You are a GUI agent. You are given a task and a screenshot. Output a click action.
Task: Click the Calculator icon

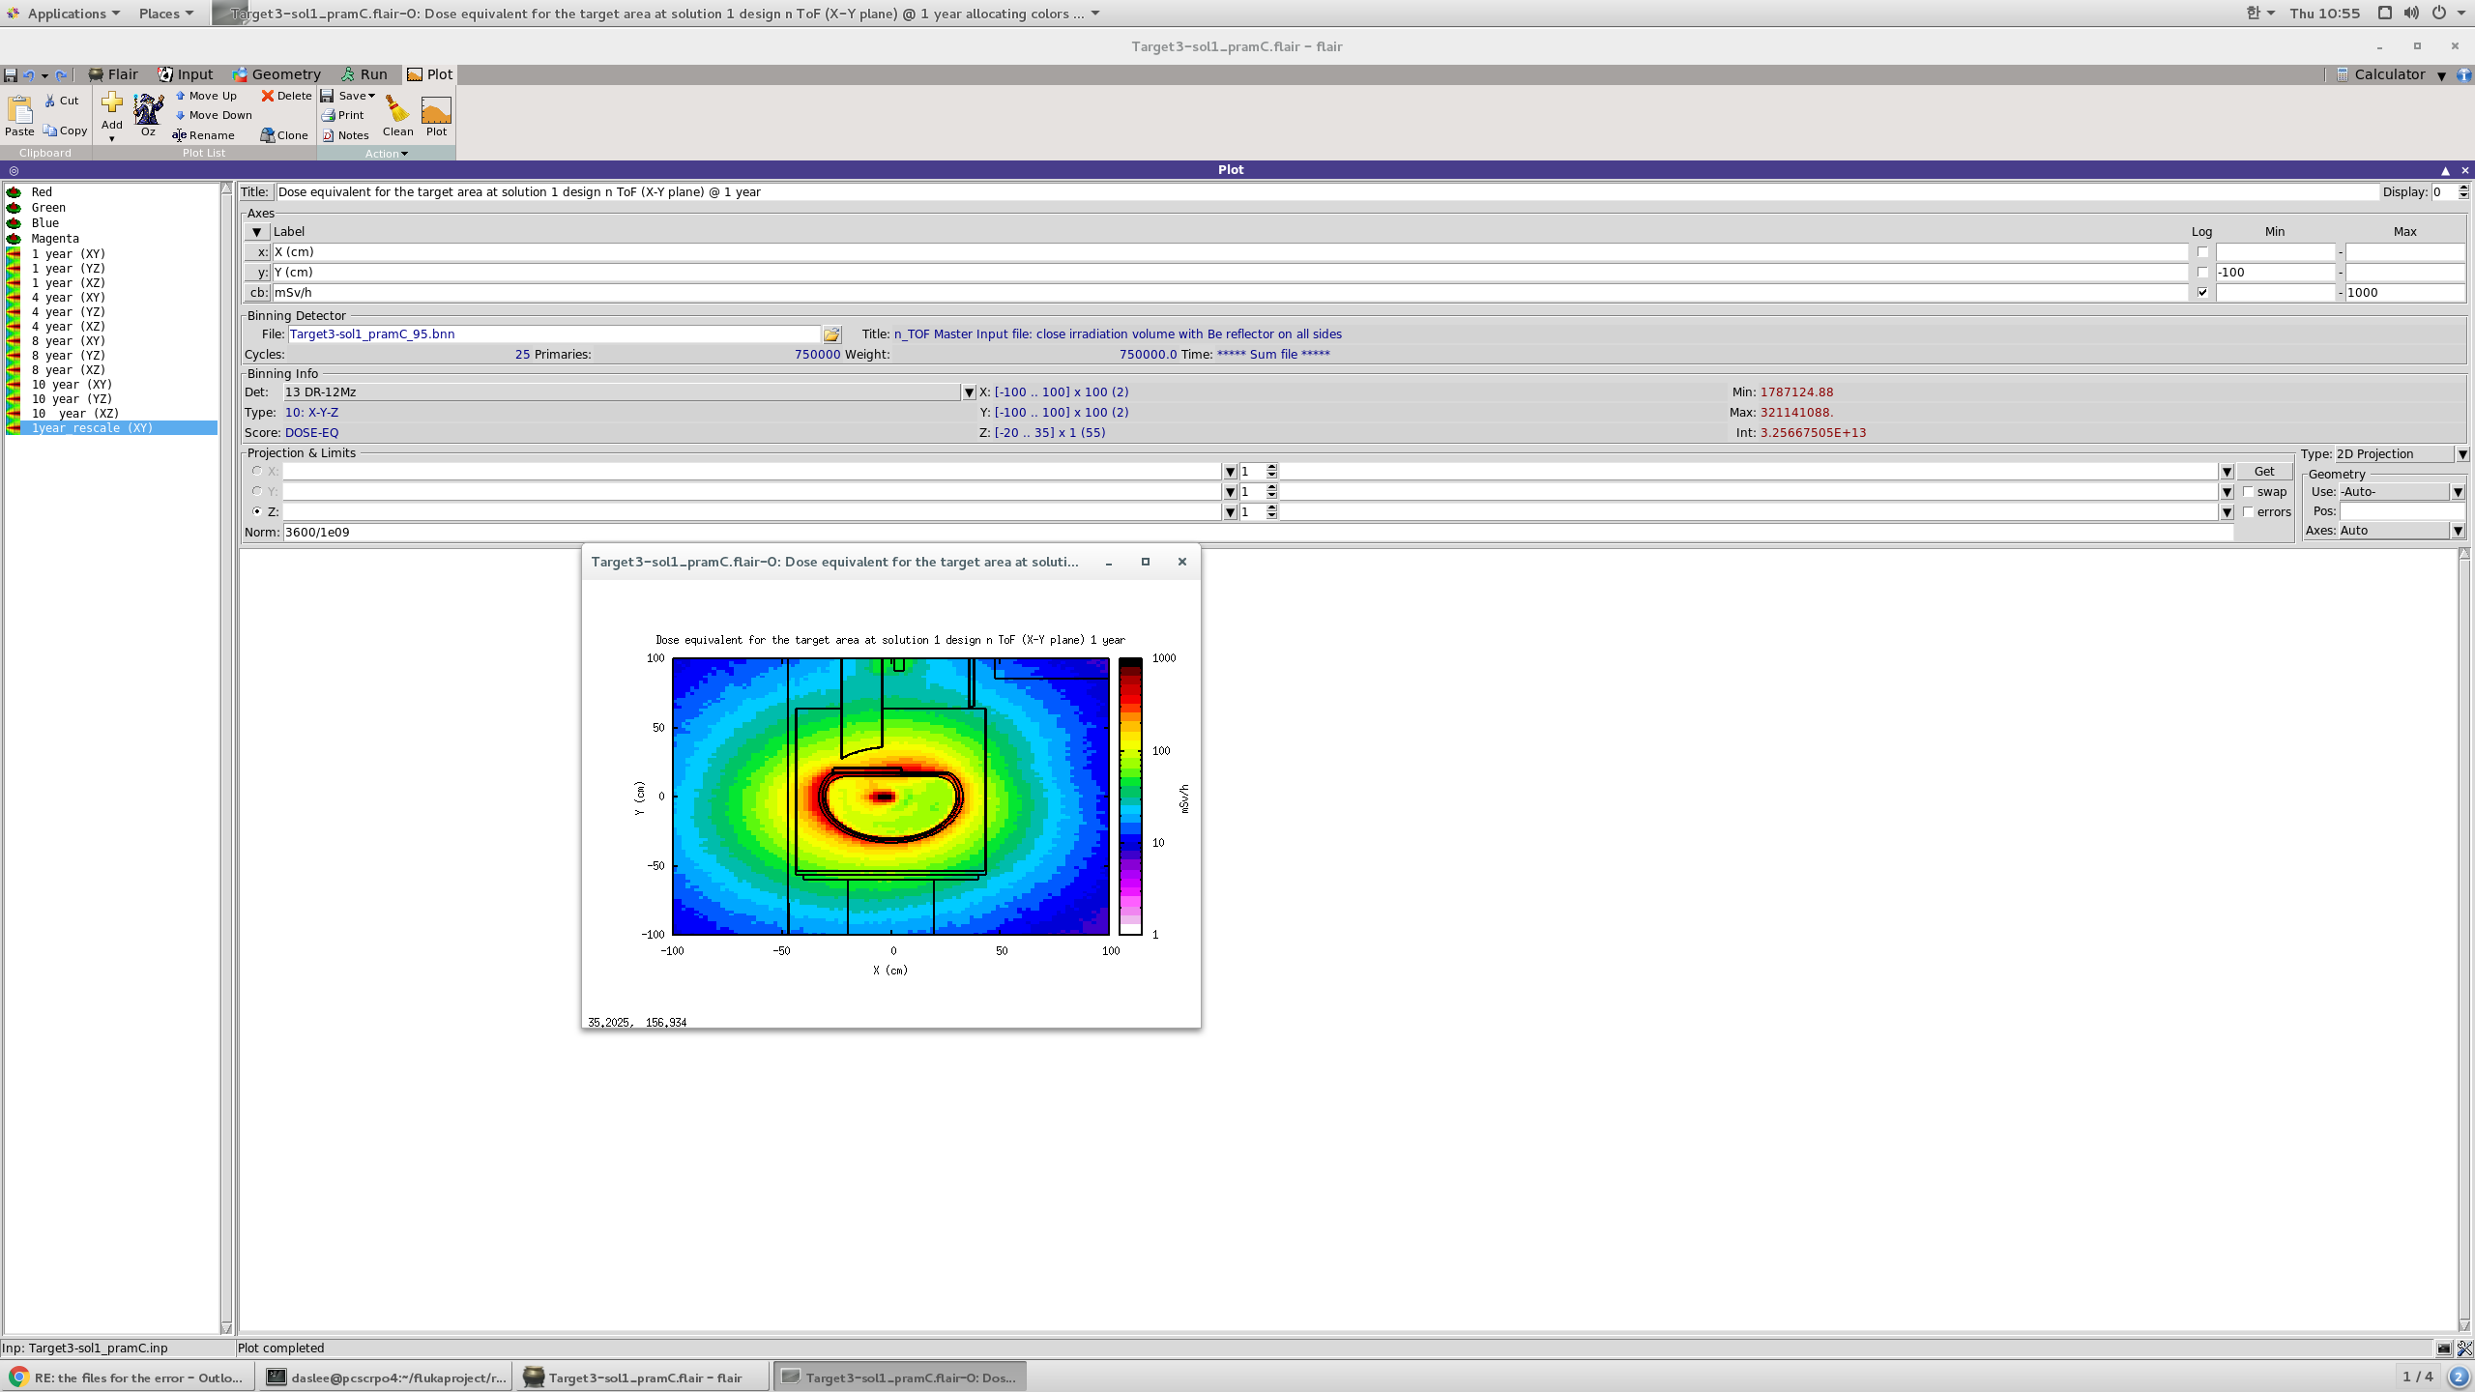2343,74
